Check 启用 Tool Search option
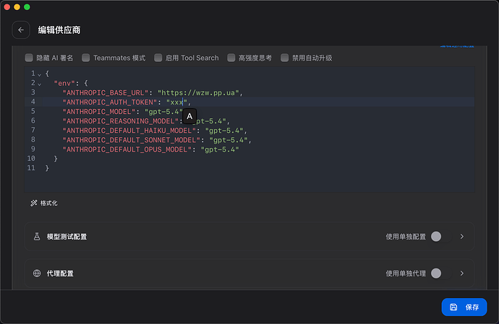Image resolution: width=499 pixels, height=324 pixels. coord(158,58)
